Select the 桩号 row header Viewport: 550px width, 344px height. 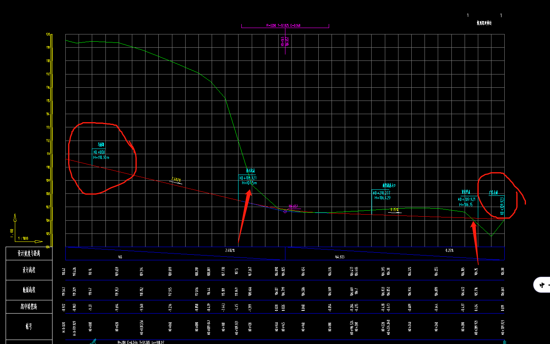click(x=29, y=326)
